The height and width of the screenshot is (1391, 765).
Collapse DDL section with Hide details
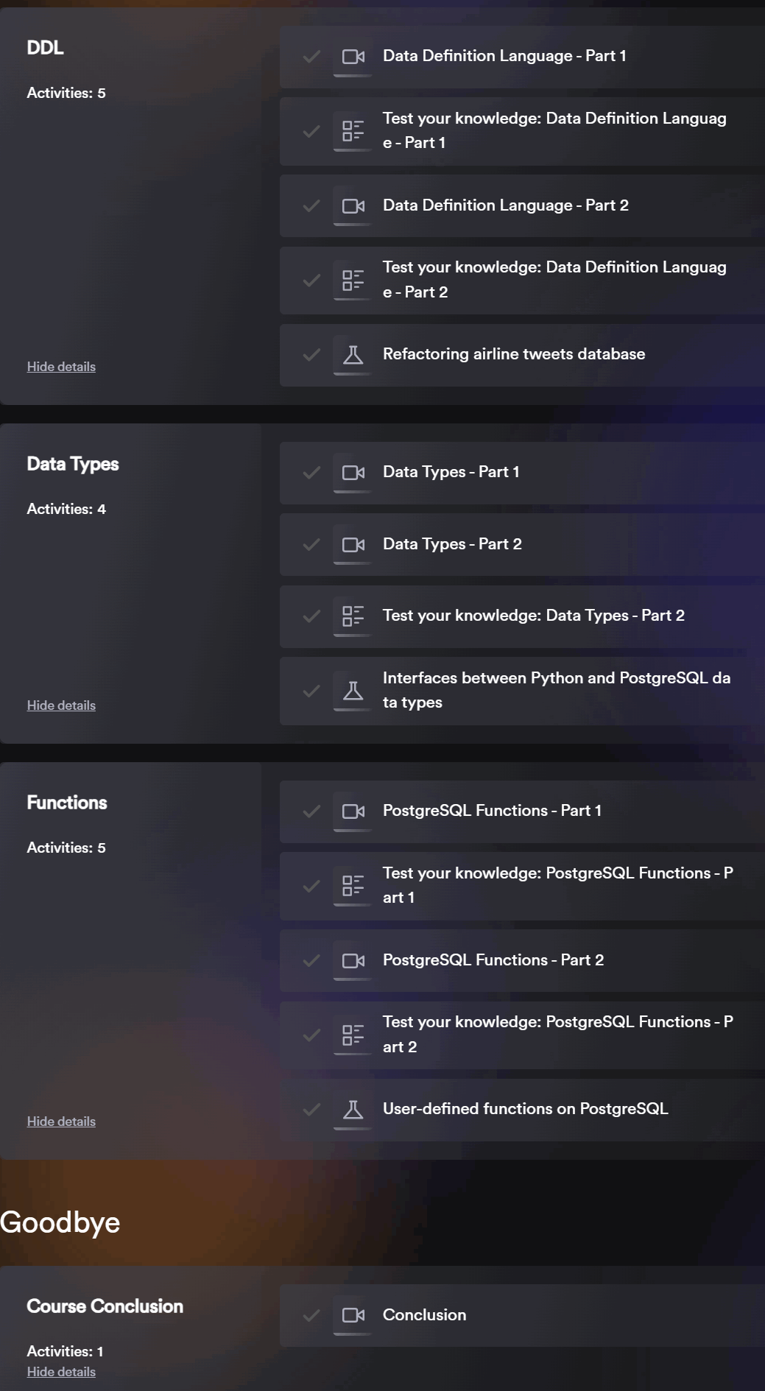coord(61,367)
